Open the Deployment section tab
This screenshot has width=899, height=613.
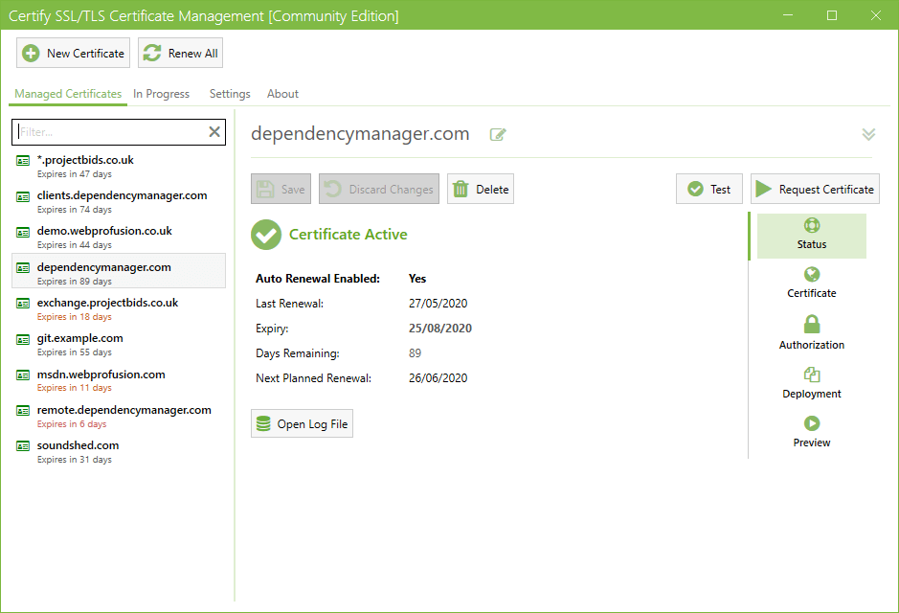pyautogui.click(x=811, y=383)
